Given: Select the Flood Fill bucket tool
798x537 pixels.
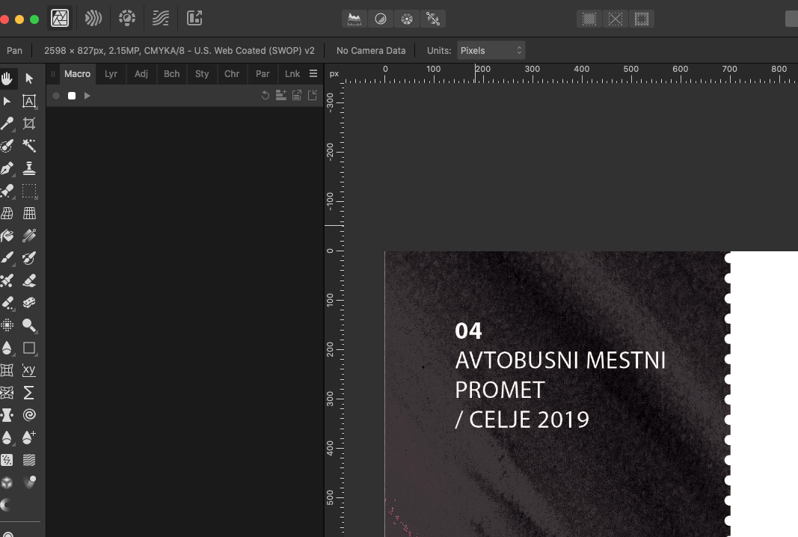Looking at the screenshot, I should point(7,236).
